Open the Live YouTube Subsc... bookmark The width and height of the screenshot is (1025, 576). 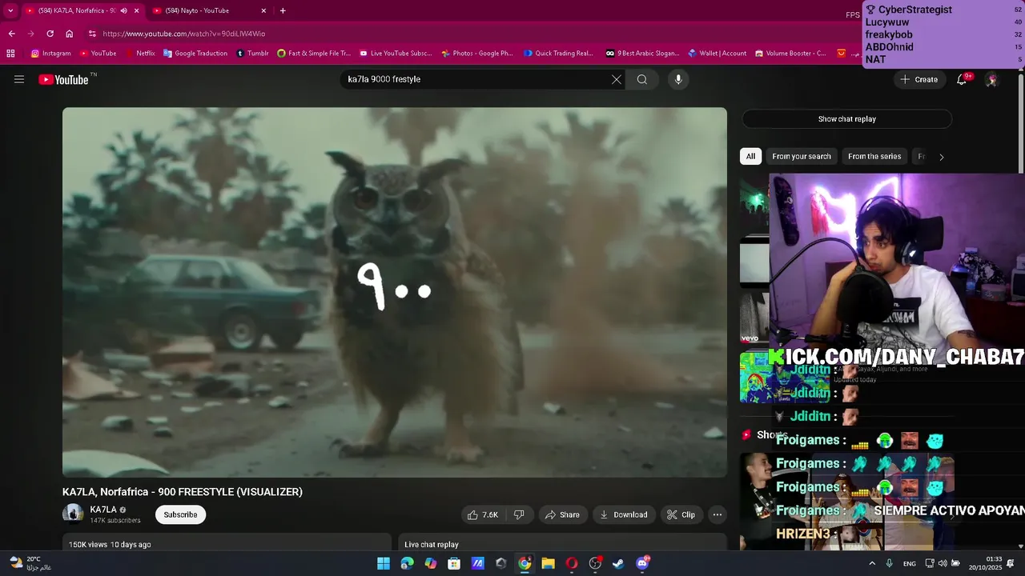pyautogui.click(x=396, y=54)
